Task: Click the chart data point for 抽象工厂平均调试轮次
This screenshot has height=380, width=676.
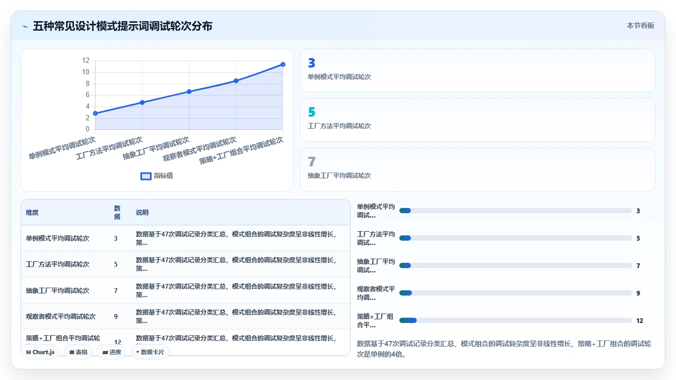Action: pos(189,92)
